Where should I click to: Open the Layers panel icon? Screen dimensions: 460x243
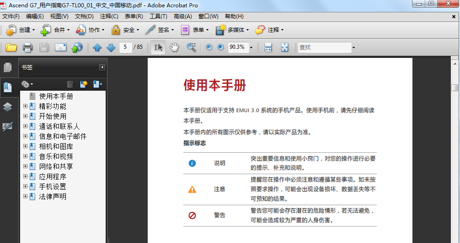(x=8, y=107)
